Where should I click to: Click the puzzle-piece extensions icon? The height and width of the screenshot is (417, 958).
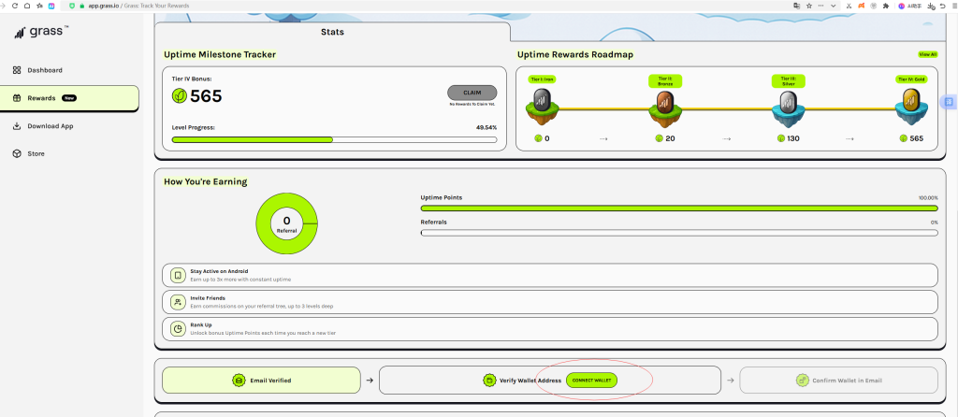(x=886, y=6)
